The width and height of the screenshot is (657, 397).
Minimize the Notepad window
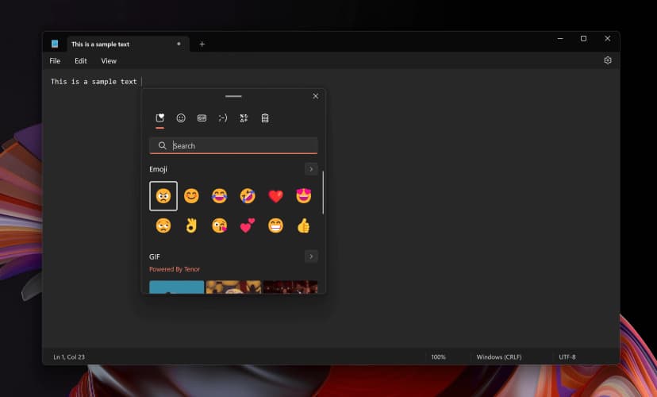point(560,39)
